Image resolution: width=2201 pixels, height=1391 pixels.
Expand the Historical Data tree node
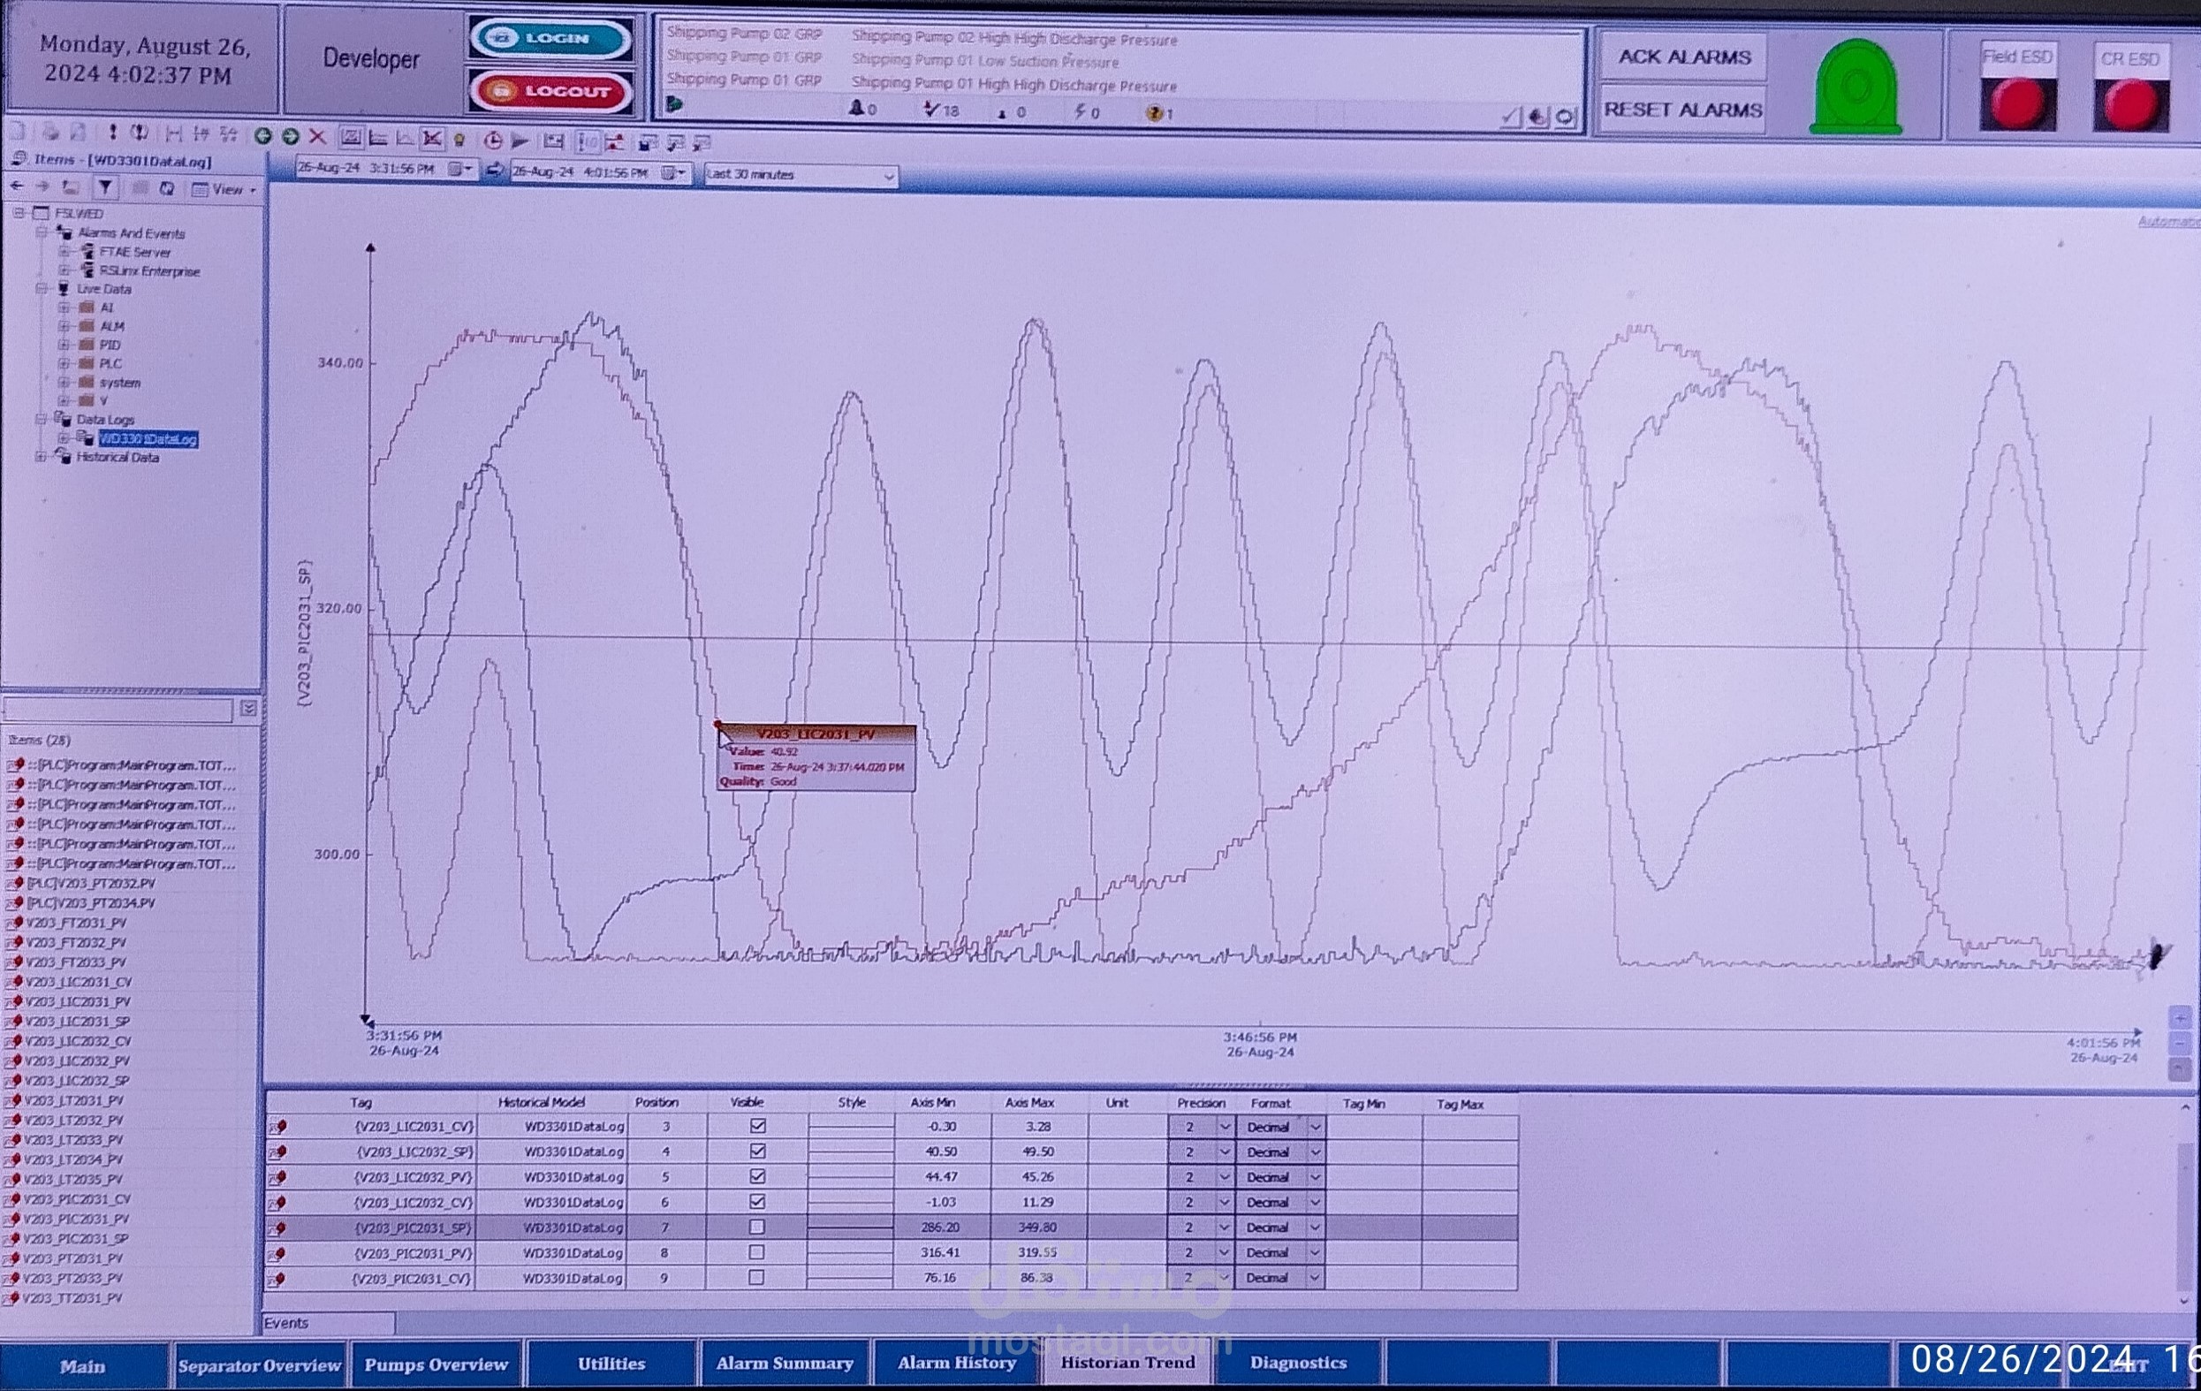pos(41,457)
